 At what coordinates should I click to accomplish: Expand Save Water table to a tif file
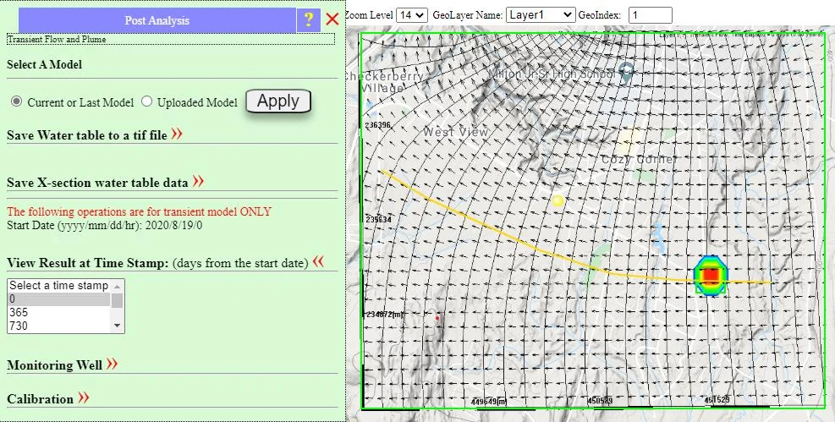(177, 134)
